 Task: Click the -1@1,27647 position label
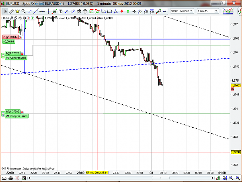click(10, 37)
